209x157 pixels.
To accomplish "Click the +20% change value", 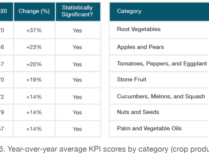I will 34,64.
